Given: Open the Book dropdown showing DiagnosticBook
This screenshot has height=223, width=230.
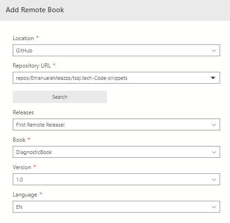Looking at the screenshot, I should pos(116,152).
